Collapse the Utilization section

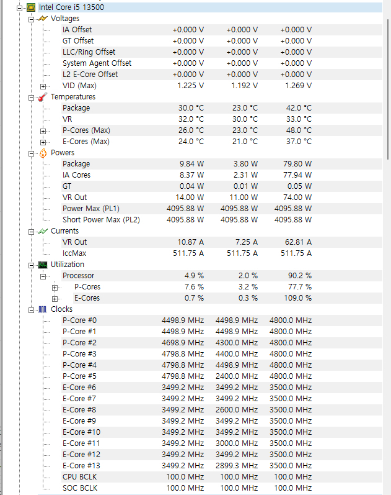pyautogui.click(x=31, y=265)
